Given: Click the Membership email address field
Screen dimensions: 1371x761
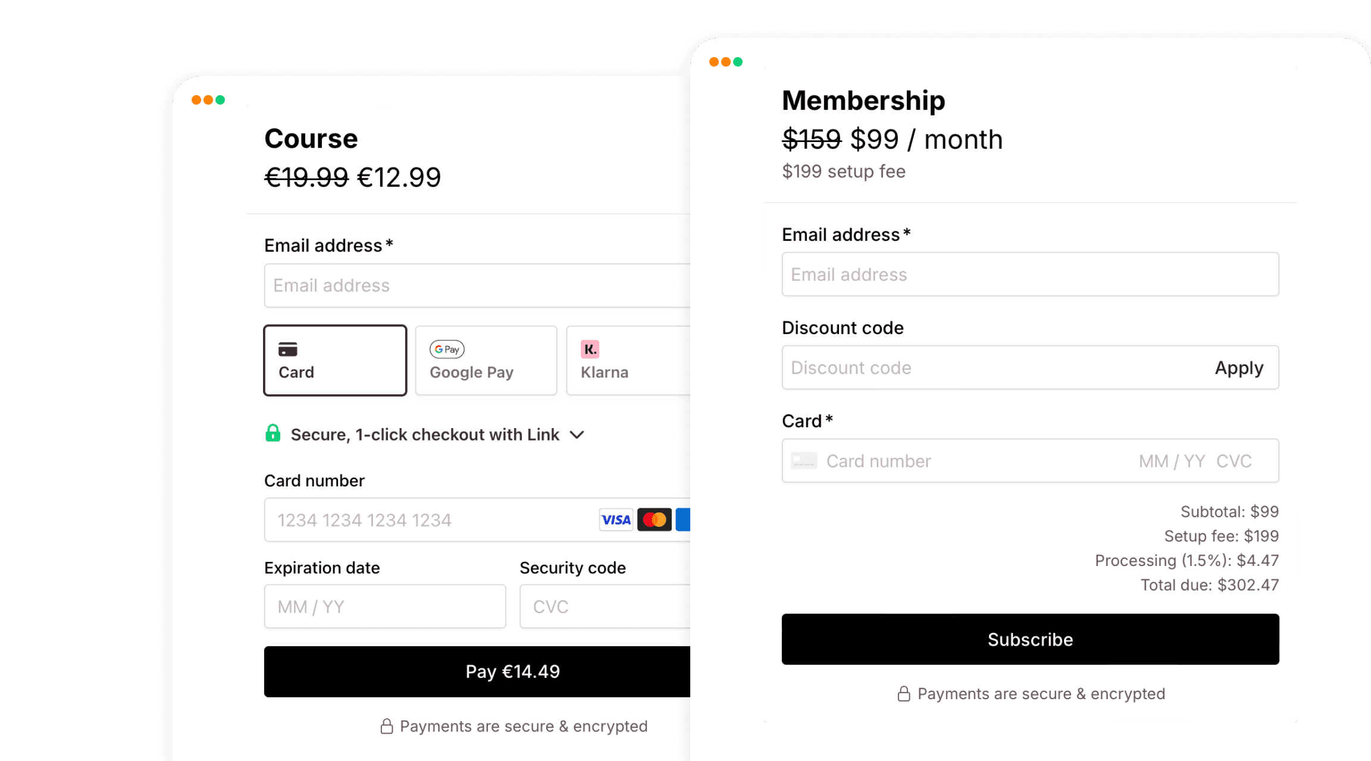Looking at the screenshot, I should (x=1030, y=275).
